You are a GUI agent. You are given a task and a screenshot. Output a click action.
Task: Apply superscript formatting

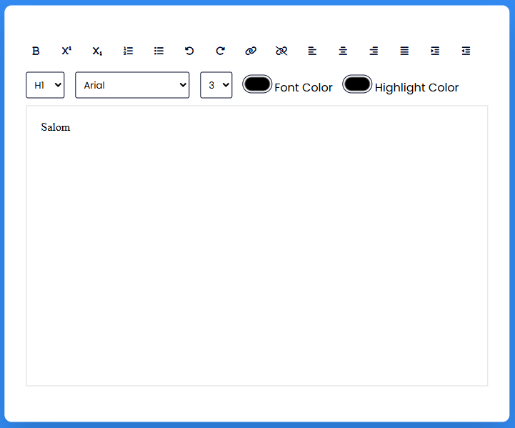(x=66, y=51)
